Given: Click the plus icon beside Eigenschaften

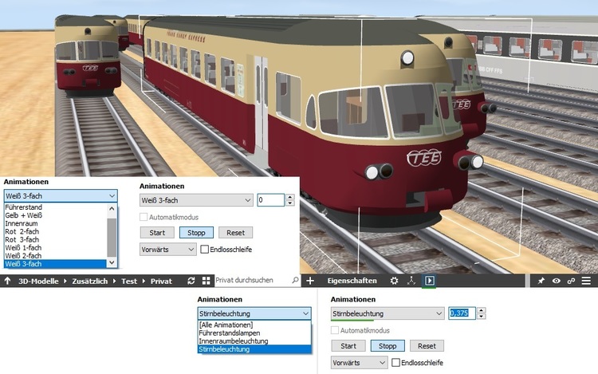Looking at the screenshot, I should [310, 281].
